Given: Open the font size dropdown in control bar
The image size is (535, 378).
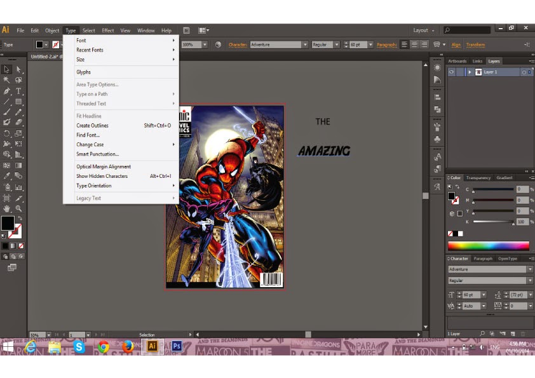Looking at the screenshot, I should coord(370,44).
